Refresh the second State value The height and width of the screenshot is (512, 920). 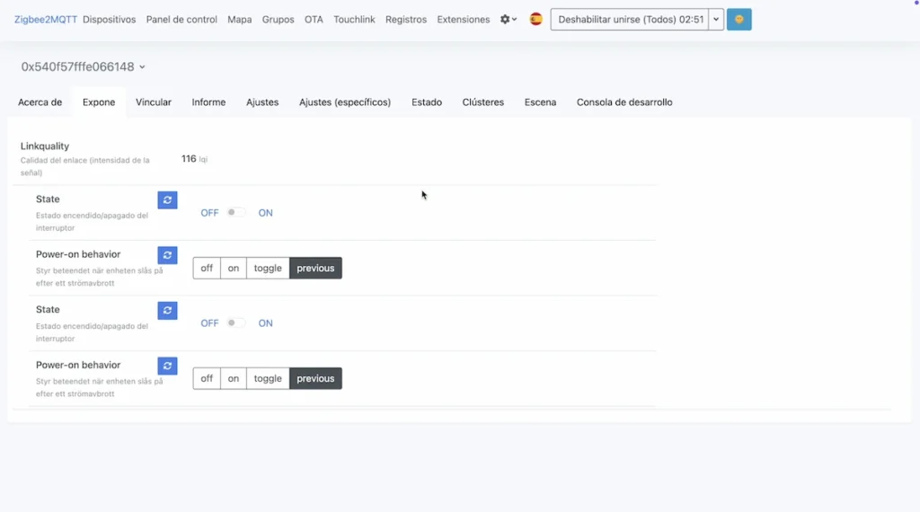pos(167,311)
